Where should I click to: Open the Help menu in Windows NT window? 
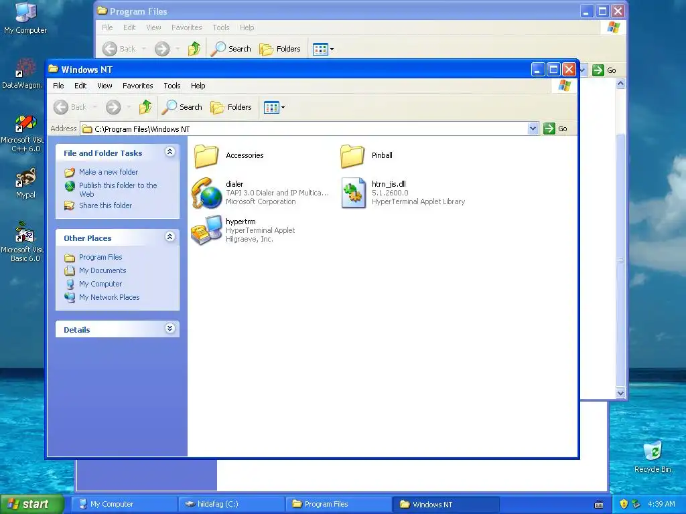coord(198,86)
